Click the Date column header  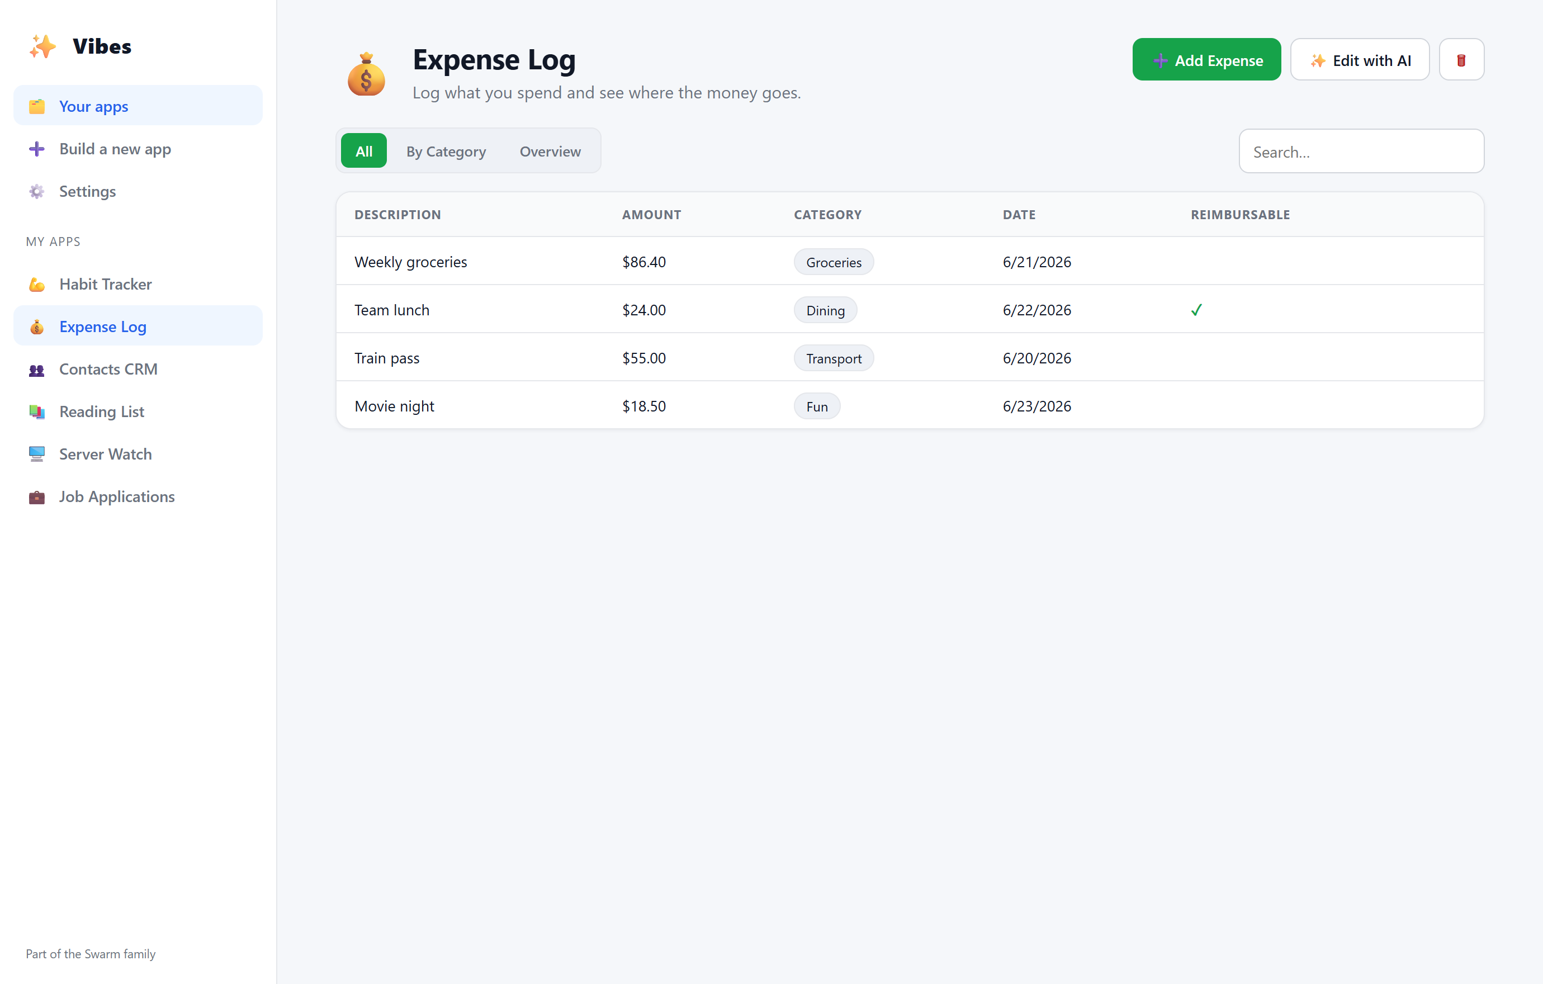[x=1019, y=215]
